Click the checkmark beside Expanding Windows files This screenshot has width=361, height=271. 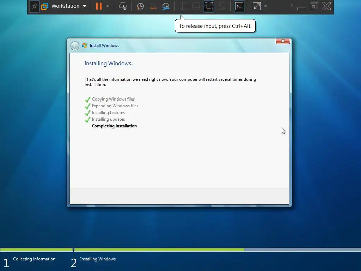tap(88, 106)
